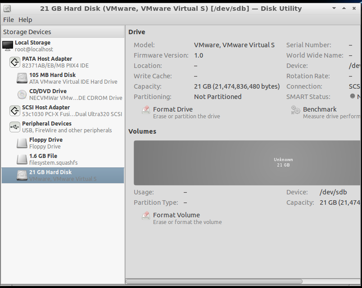Click the volume device value '/dev/sdb'

[333, 192]
